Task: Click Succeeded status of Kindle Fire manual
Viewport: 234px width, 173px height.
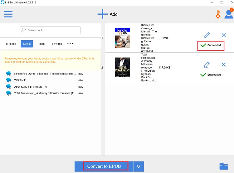Action: [210, 45]
